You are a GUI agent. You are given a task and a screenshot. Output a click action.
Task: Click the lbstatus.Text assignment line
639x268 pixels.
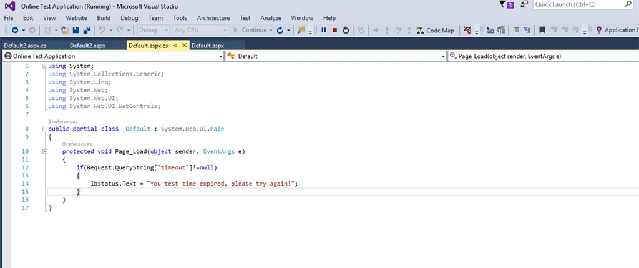coord(195,184)
